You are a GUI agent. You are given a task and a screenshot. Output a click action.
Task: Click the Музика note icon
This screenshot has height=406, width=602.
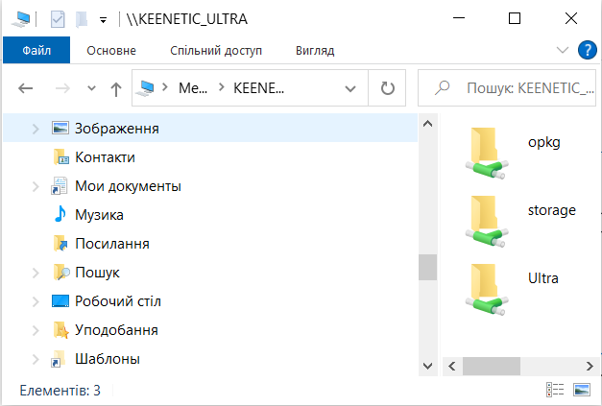[60, 214]
